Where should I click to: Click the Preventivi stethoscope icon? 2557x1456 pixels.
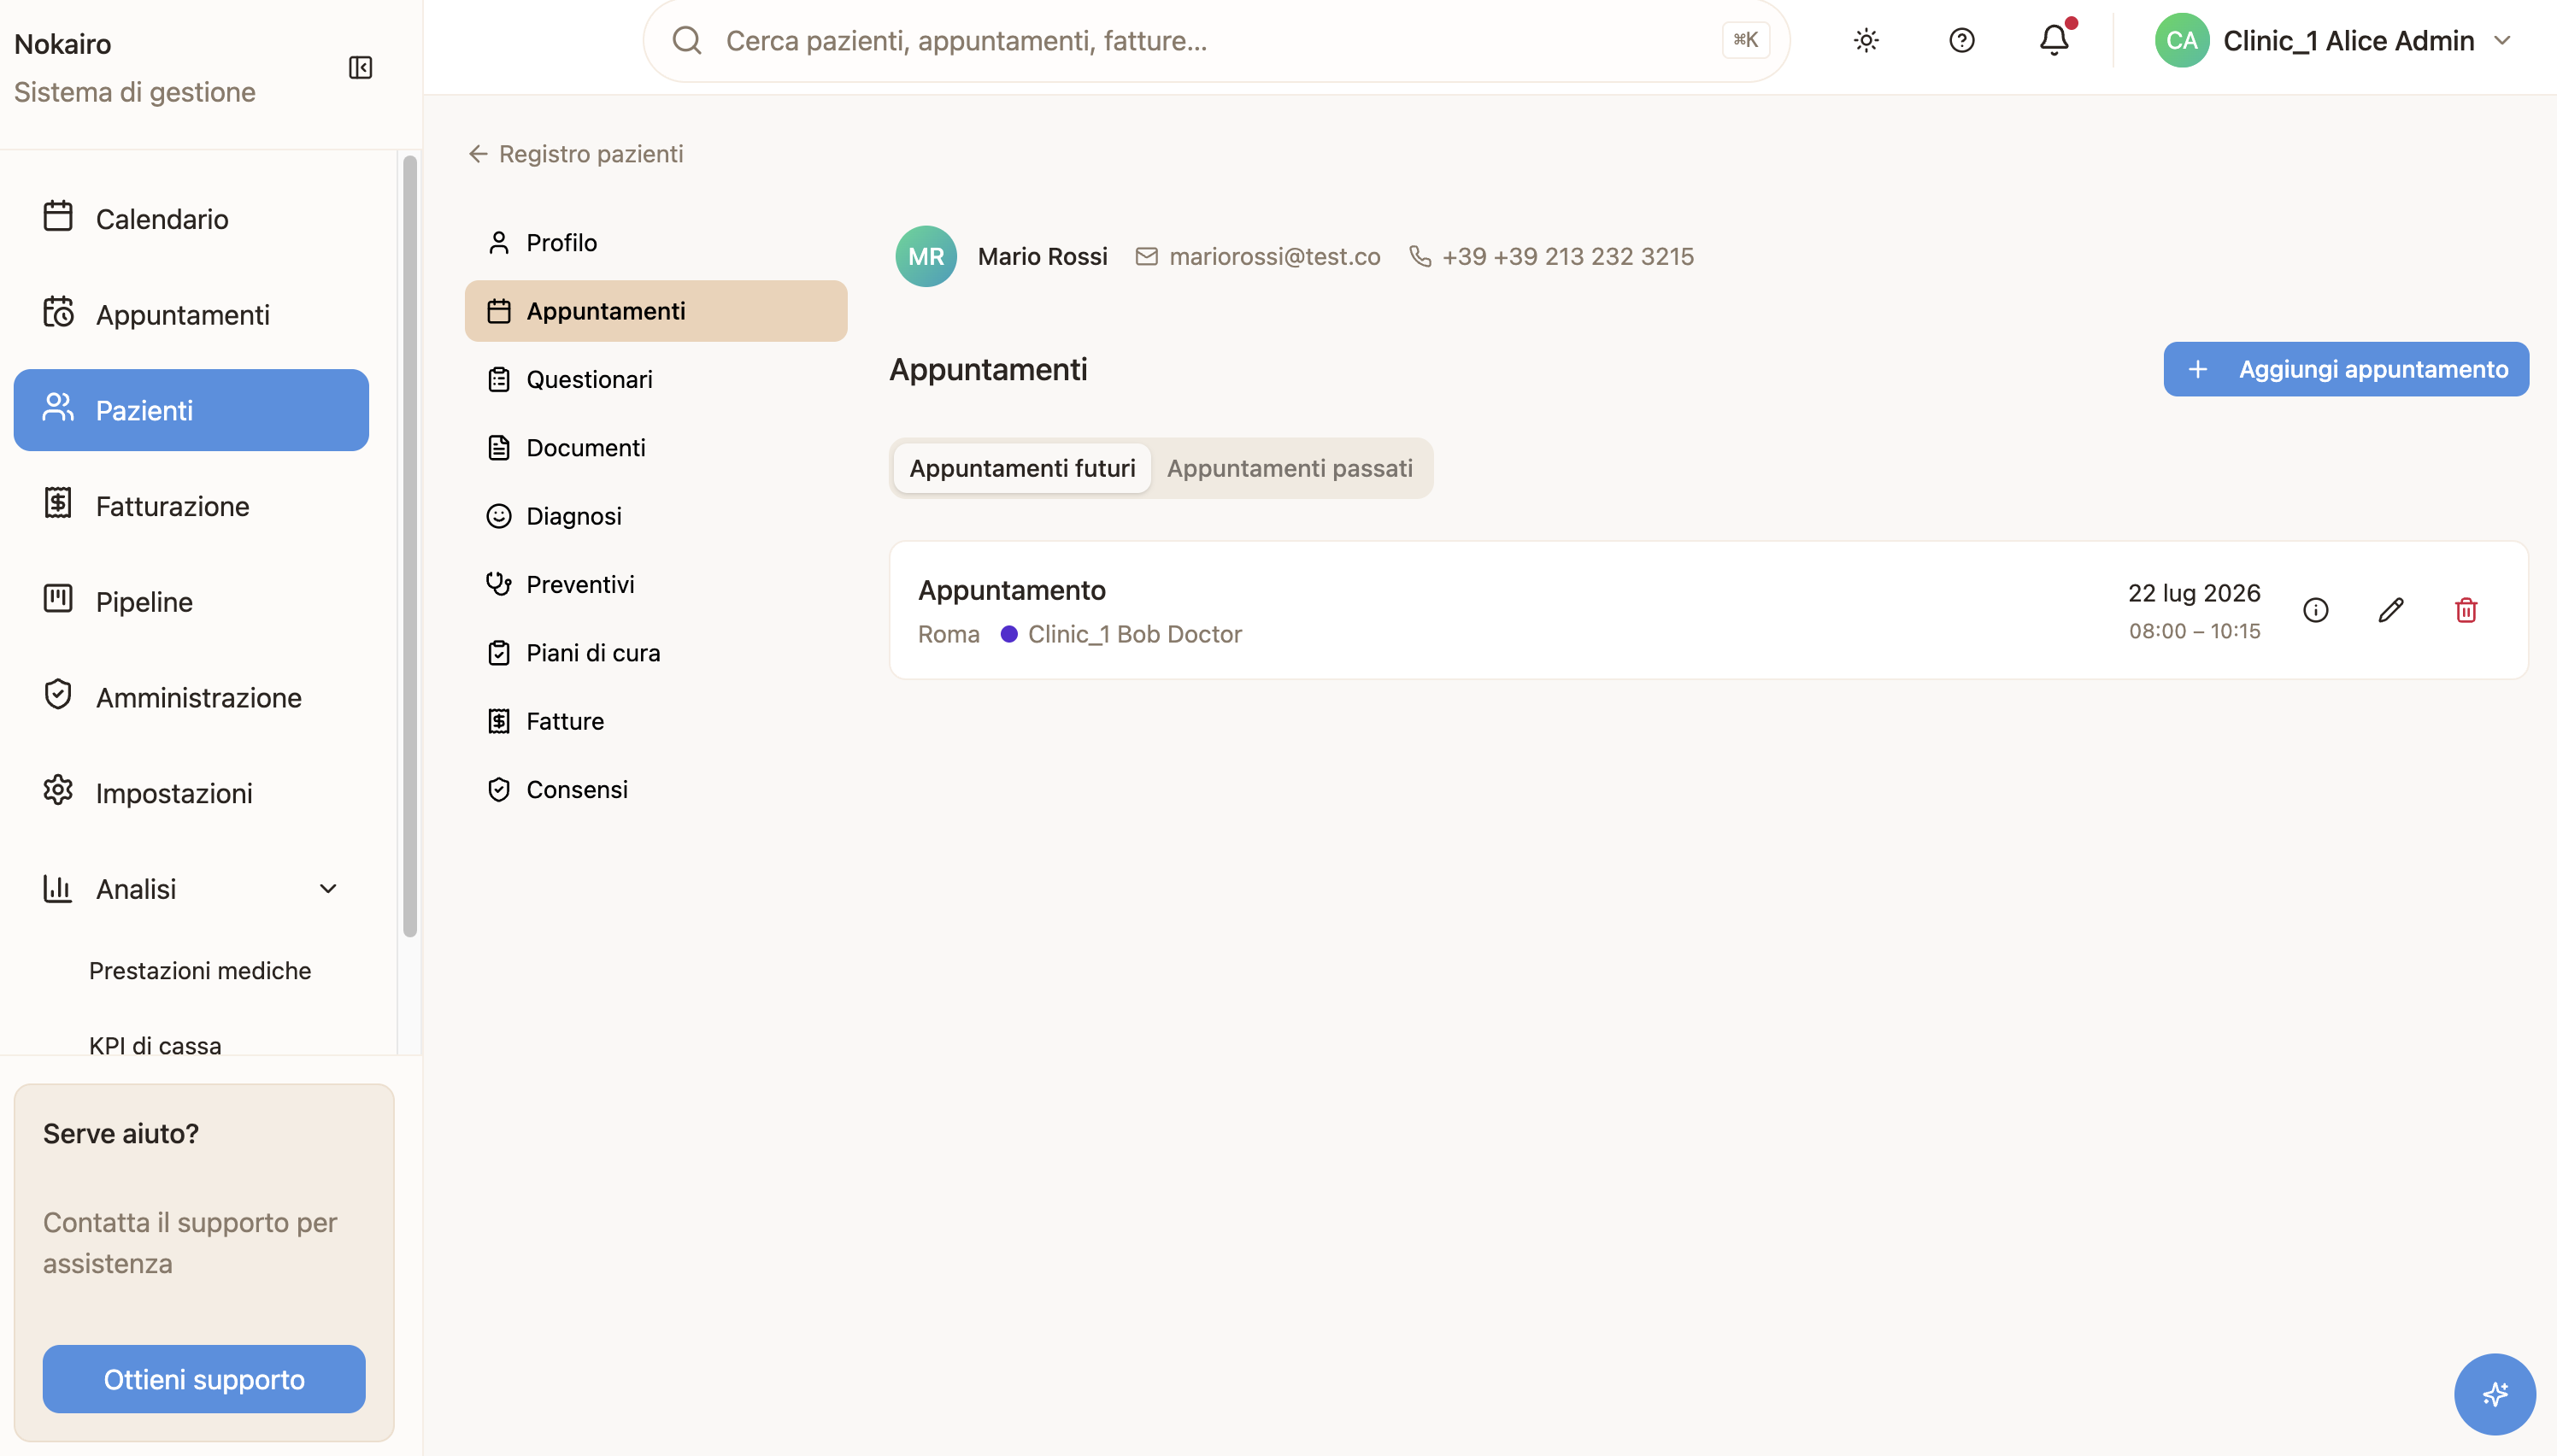499,584
